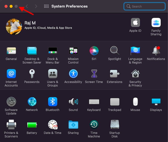Click the show-all grid button in toolbar
The height and width of the screenshot is (142, 168).
point(46,6)
